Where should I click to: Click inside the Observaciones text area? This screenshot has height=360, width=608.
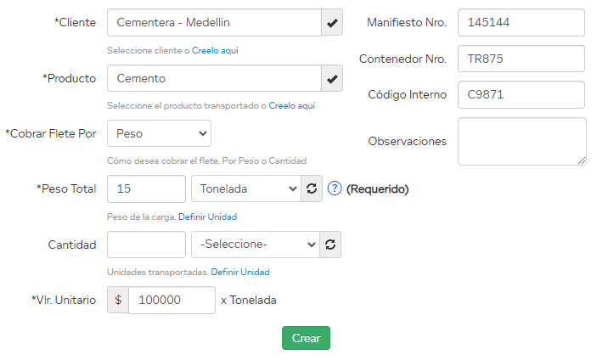point(521,141)
